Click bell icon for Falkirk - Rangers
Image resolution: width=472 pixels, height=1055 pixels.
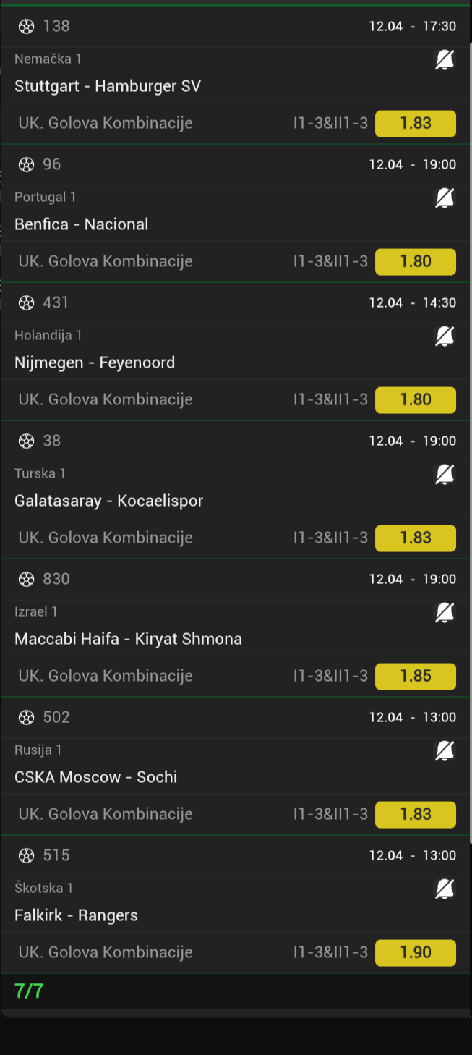click(445, 889)
